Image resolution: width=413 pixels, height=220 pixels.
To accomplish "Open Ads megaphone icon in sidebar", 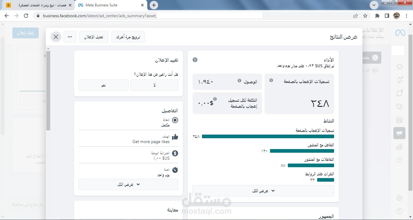I will click(399, 133).
